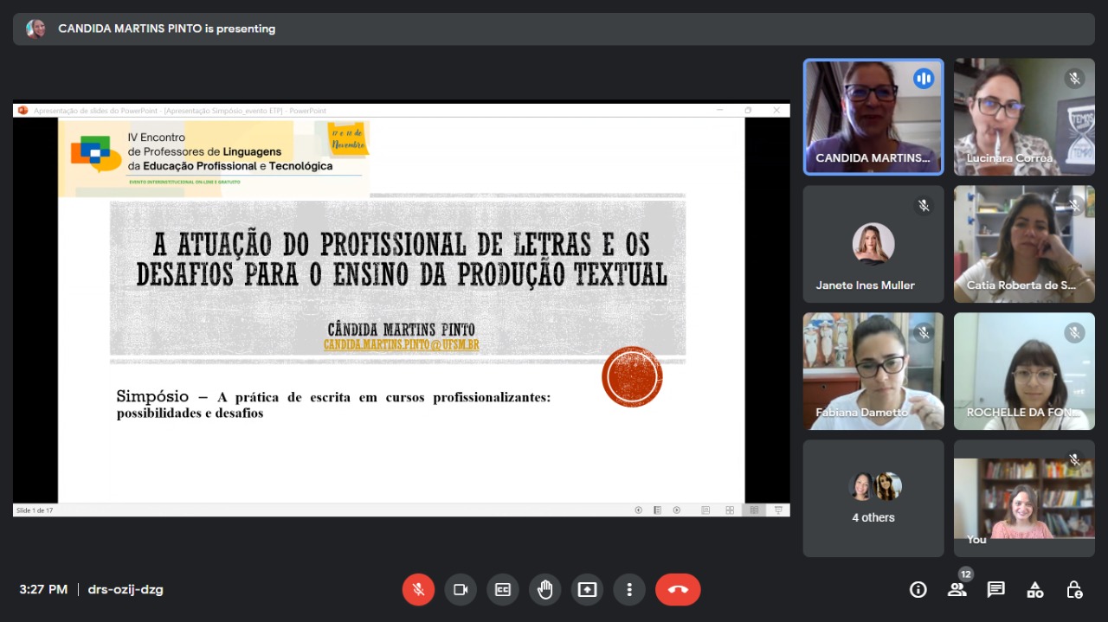Image resolution: width=1108 pixels, height=622 pixels.
Task: Show the participants list with 12 people
Action: (x=957, y=590)
